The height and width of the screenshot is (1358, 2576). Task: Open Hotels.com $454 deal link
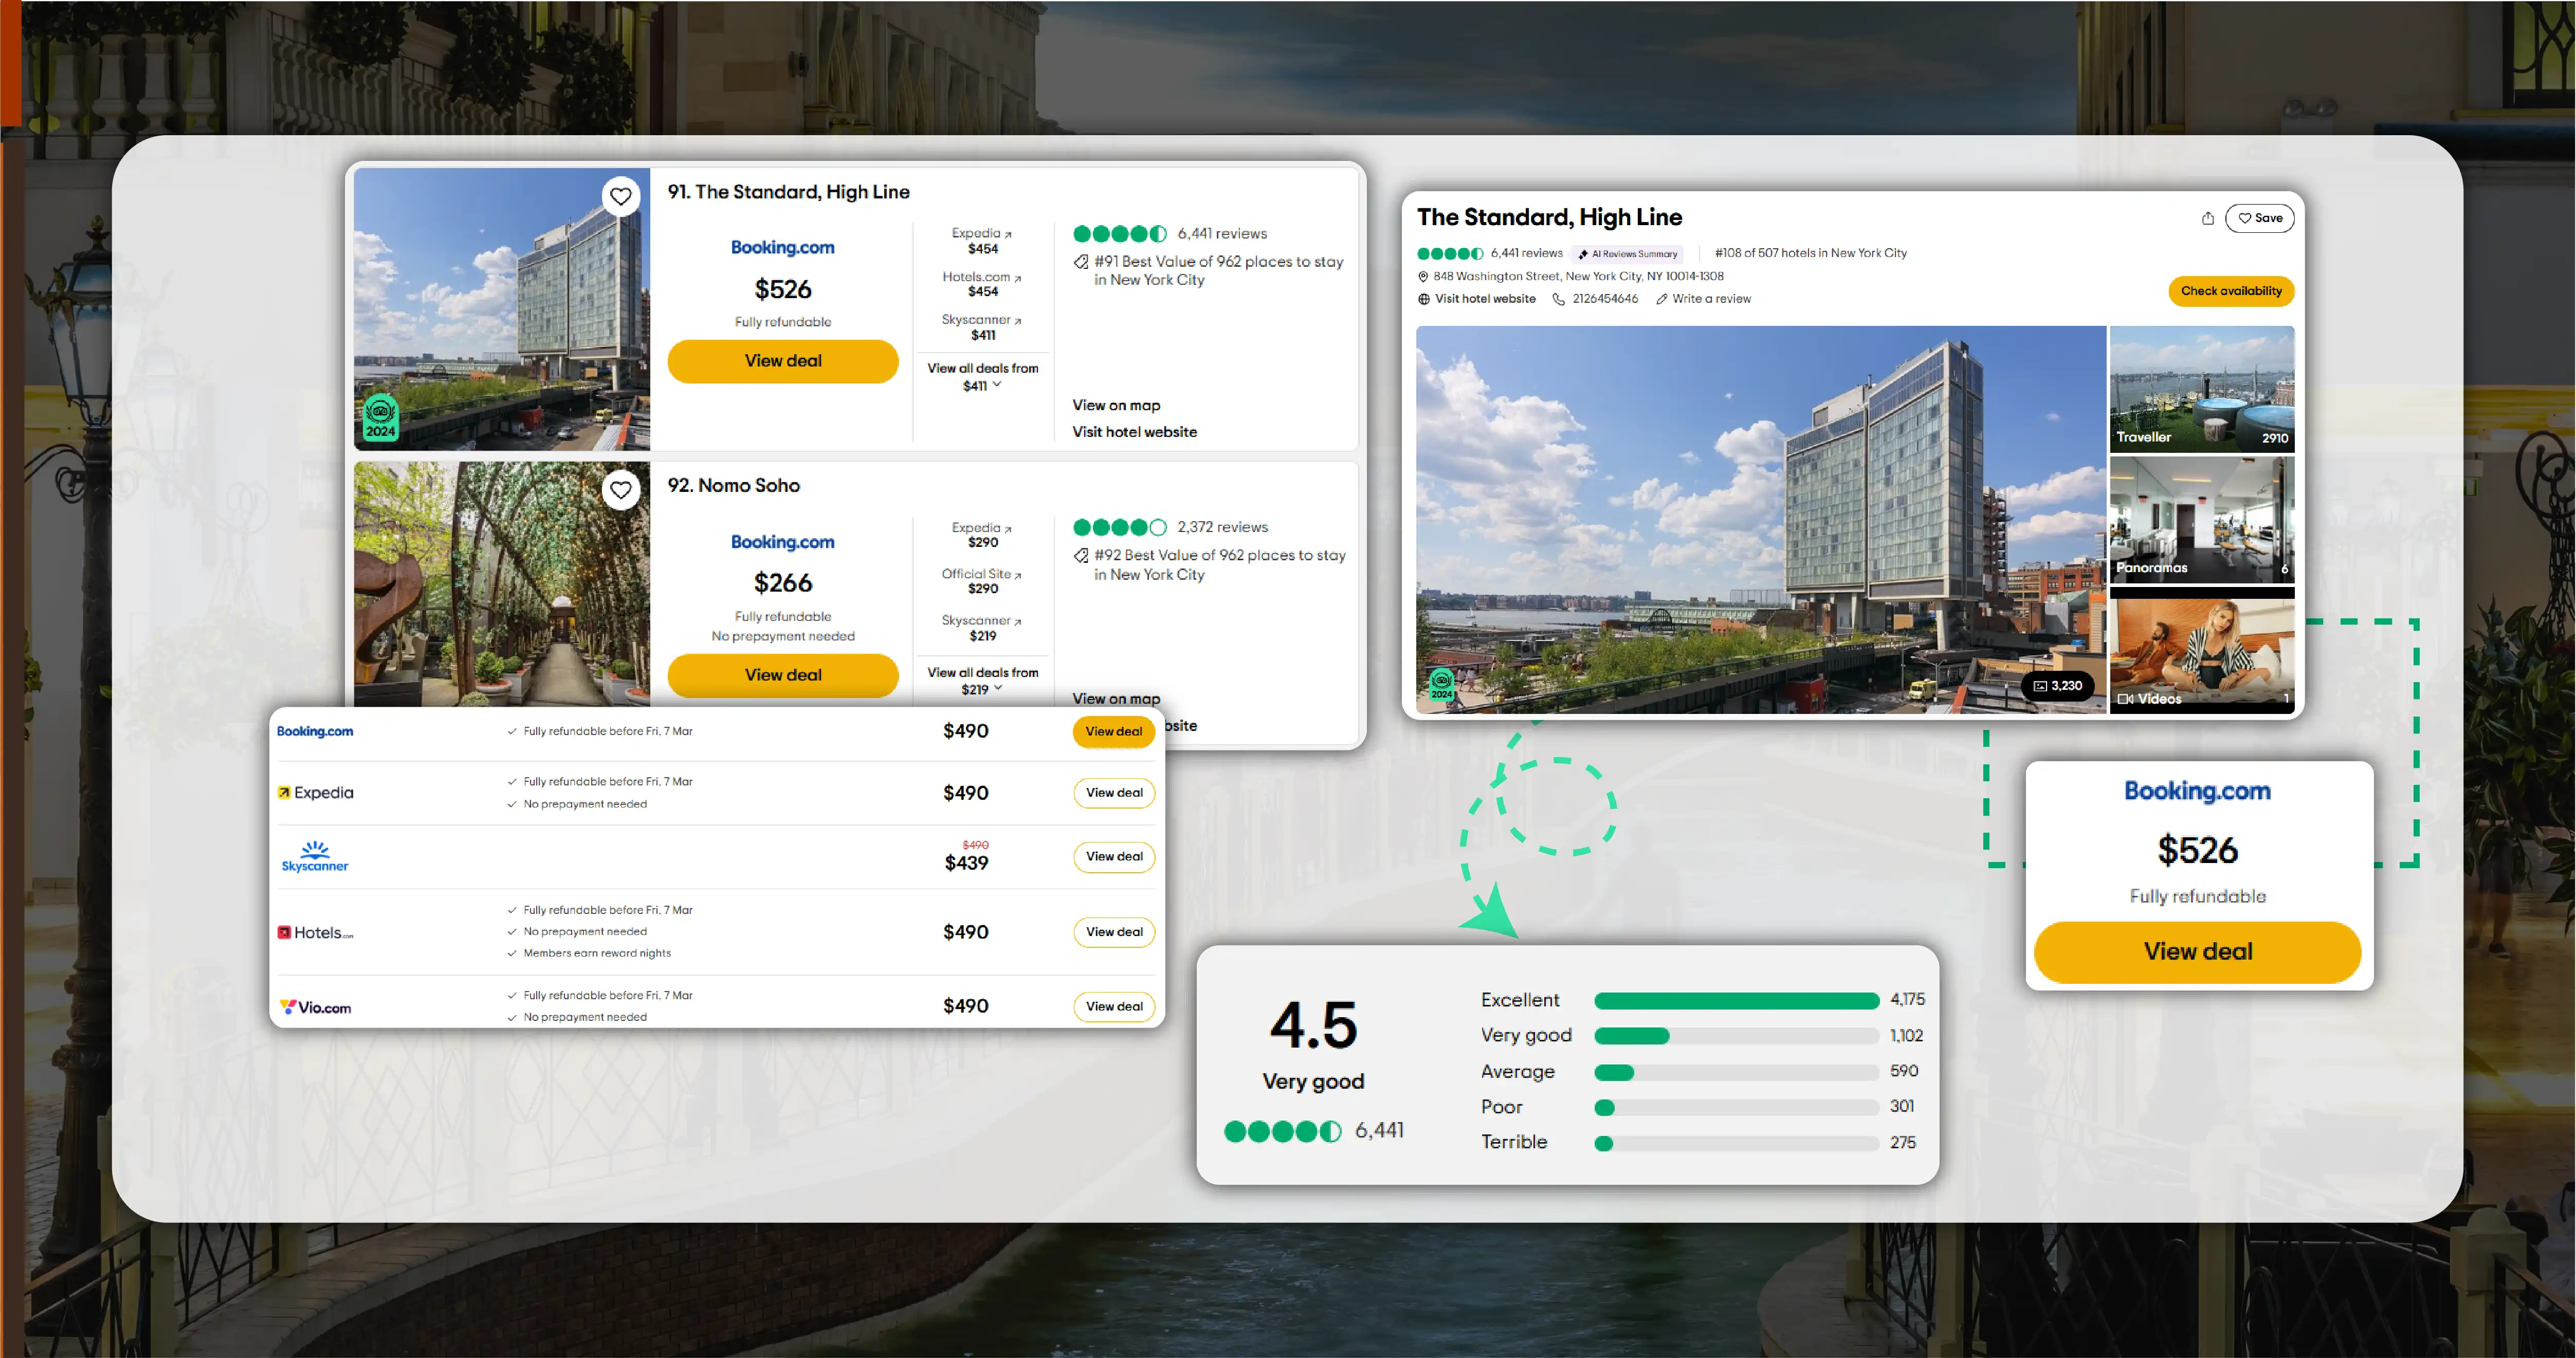click(982, 284)
